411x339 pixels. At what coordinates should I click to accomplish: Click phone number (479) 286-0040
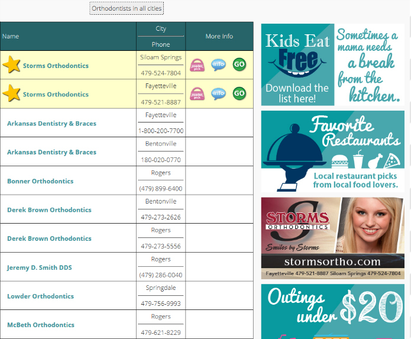tap(161, 275)
